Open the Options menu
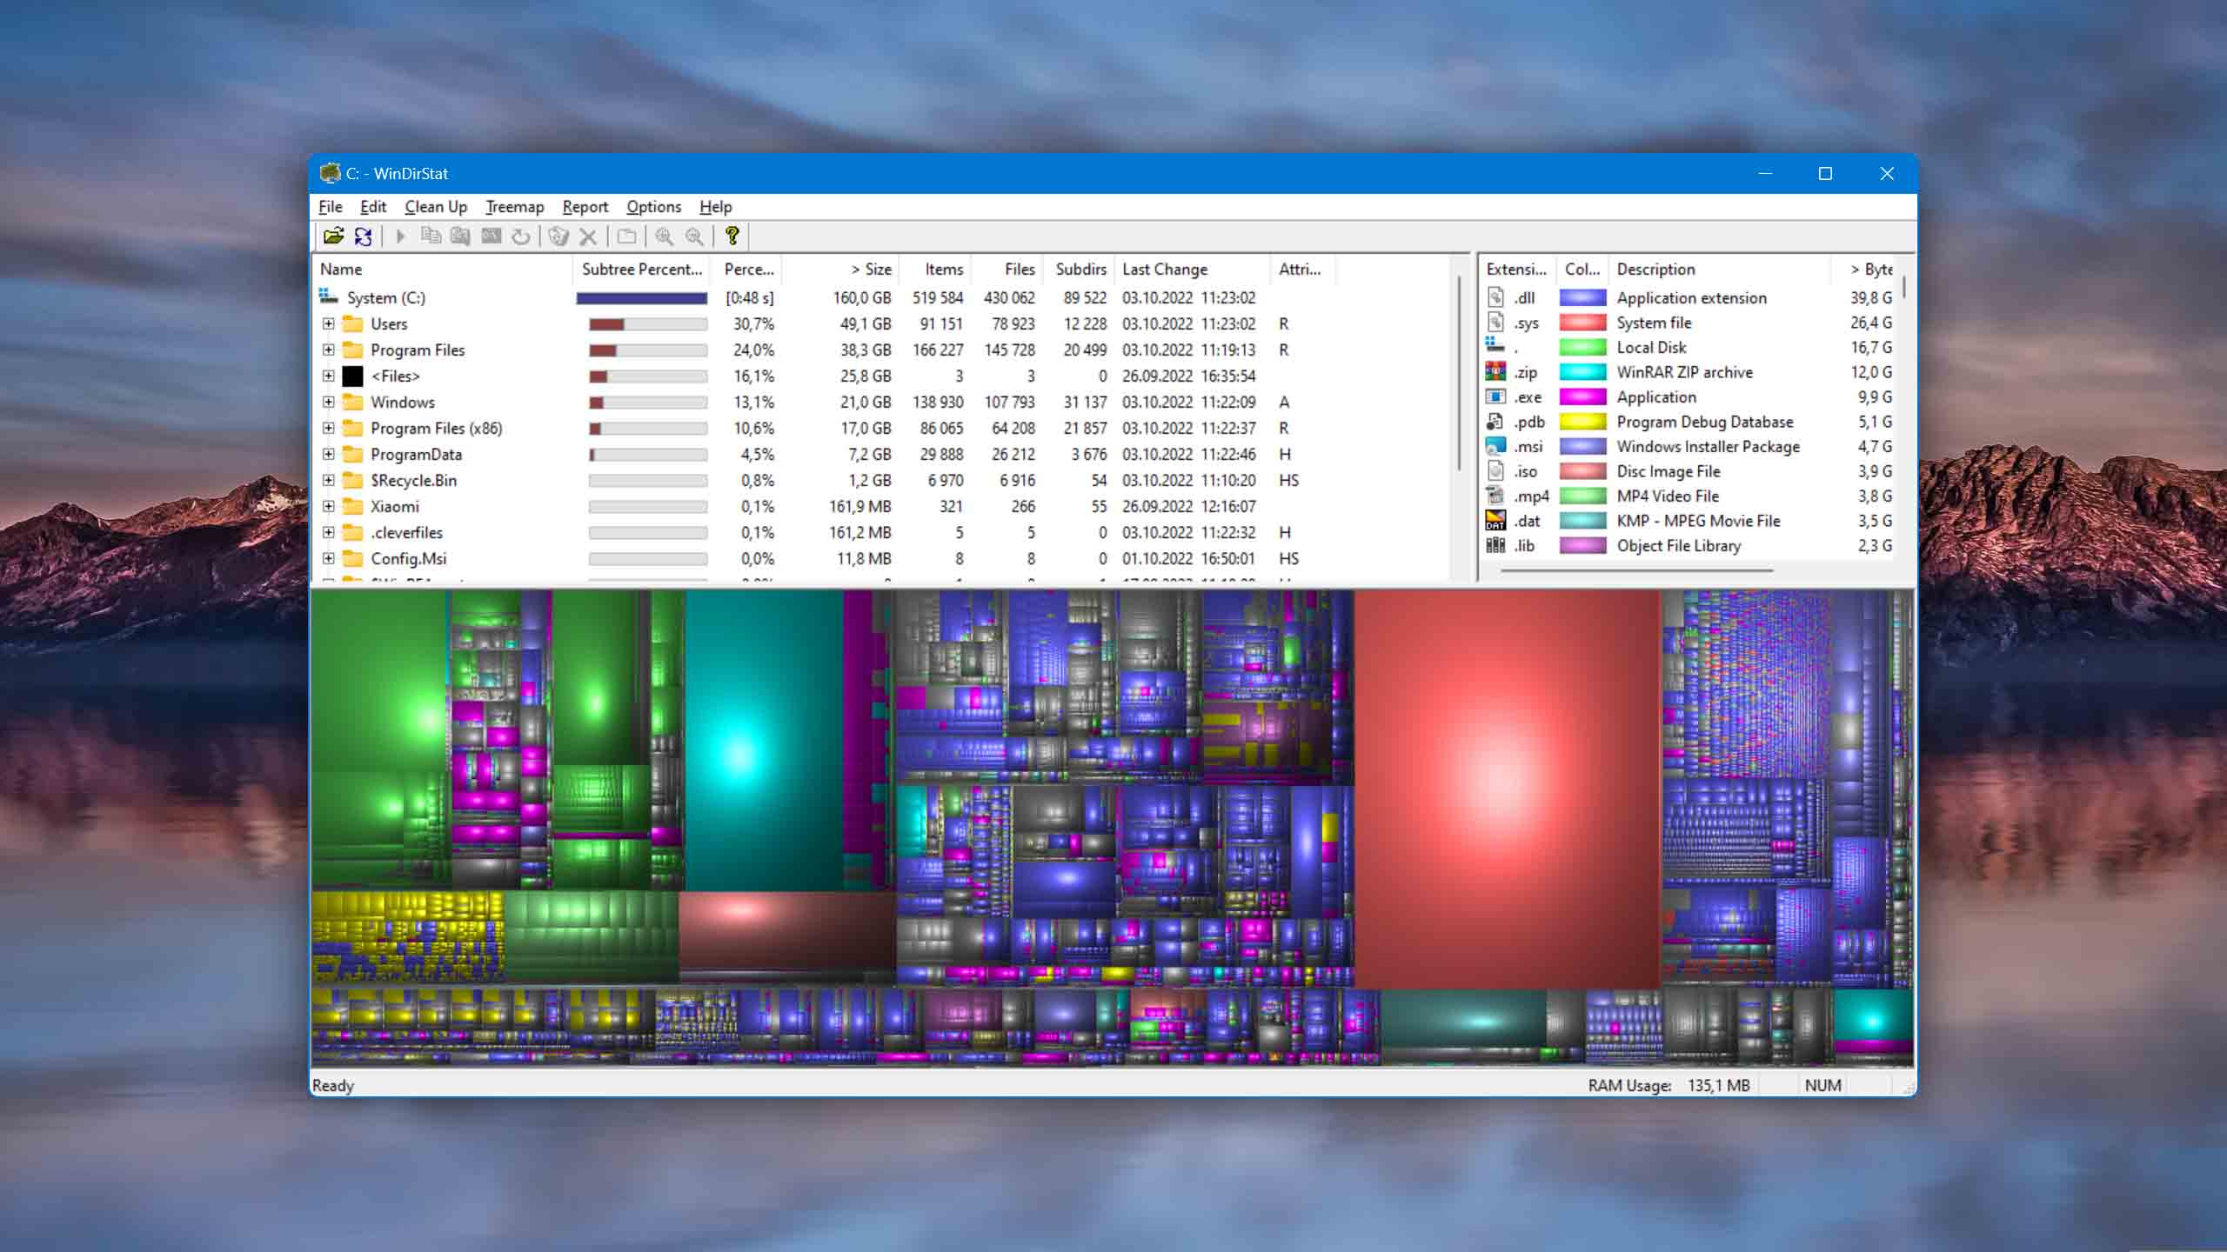 [x=654, y=207]
